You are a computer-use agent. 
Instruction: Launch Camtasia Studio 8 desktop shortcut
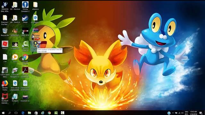(25, 46)
